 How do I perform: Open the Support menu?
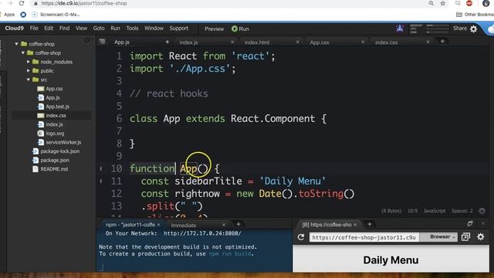coord(178,28)
